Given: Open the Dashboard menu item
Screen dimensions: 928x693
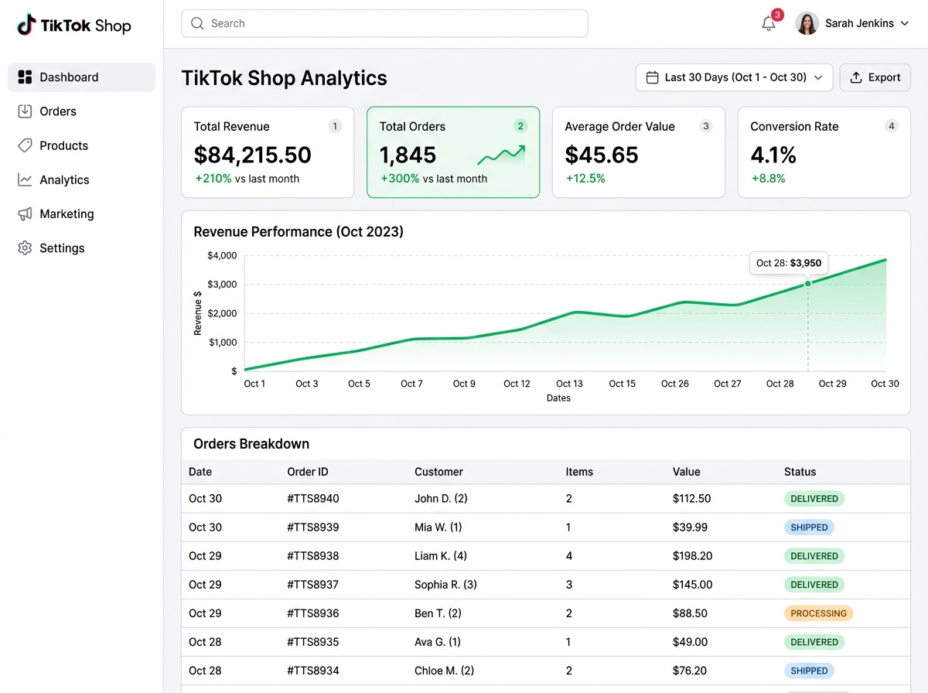Looking at the screenshot, I should (82, 77).
